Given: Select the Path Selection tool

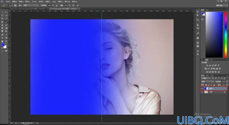Looking at the screenshot, I should [x=2, y=38].
